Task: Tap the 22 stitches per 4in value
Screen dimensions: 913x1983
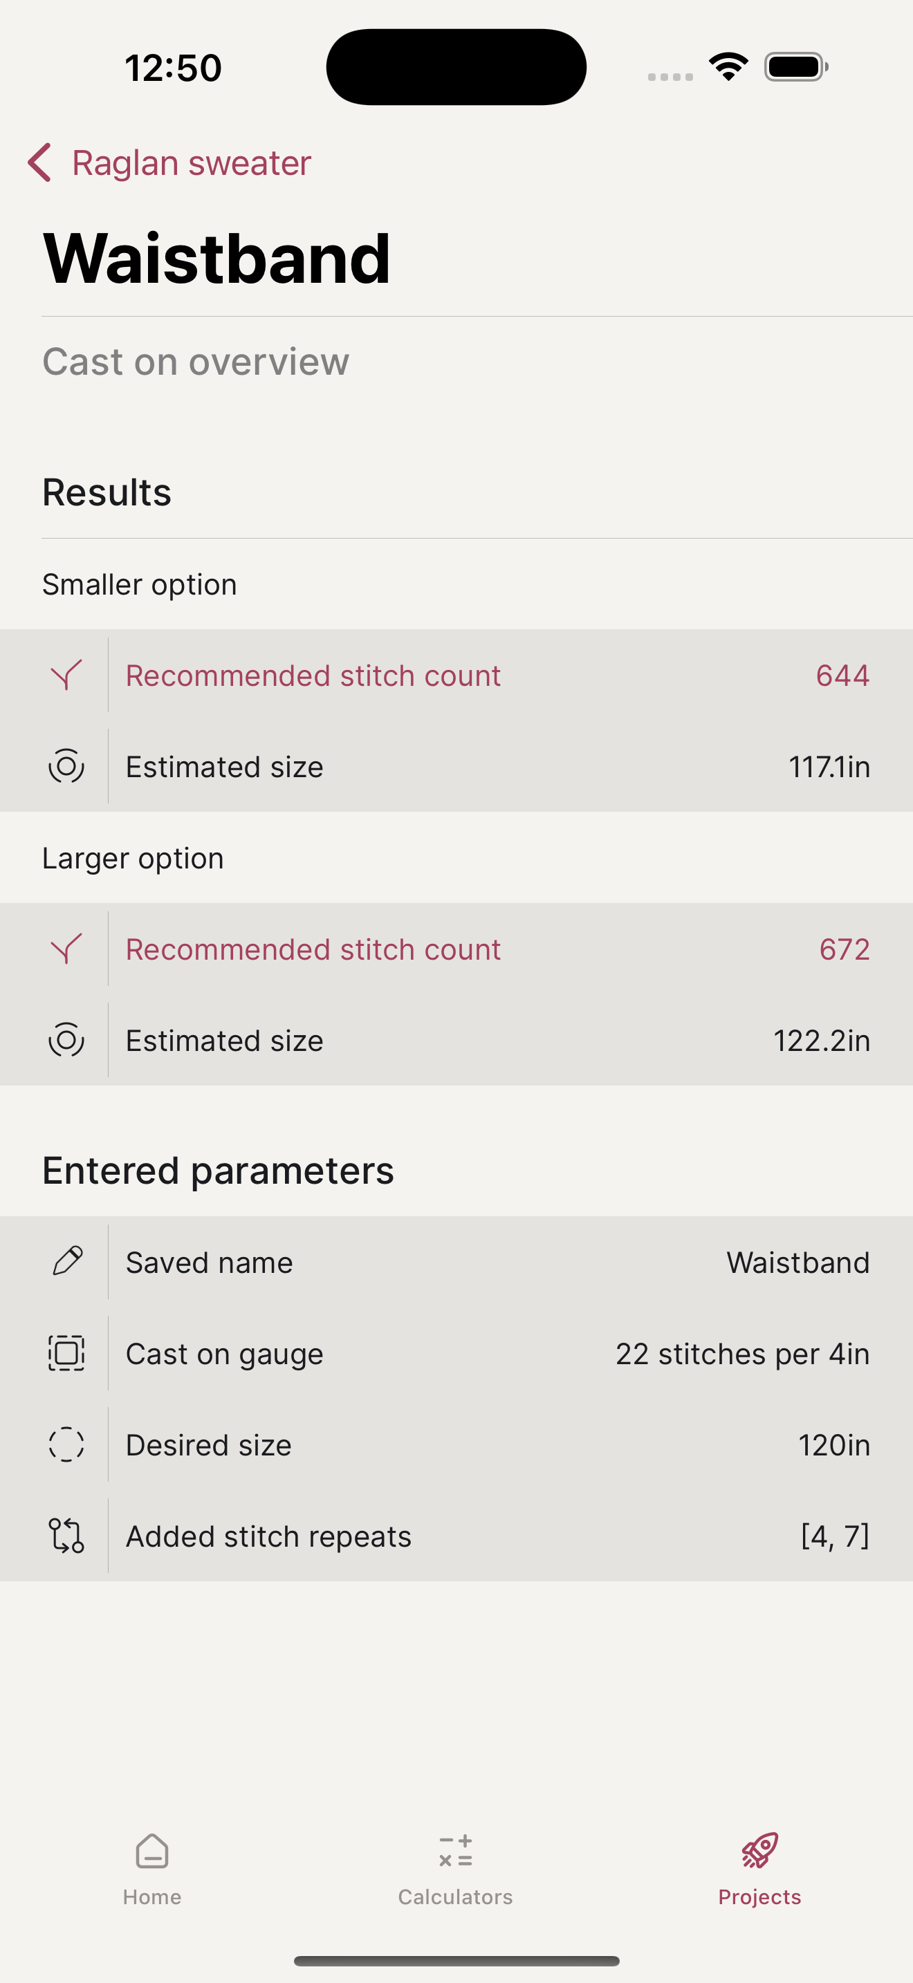Action: coord(742,1353)
